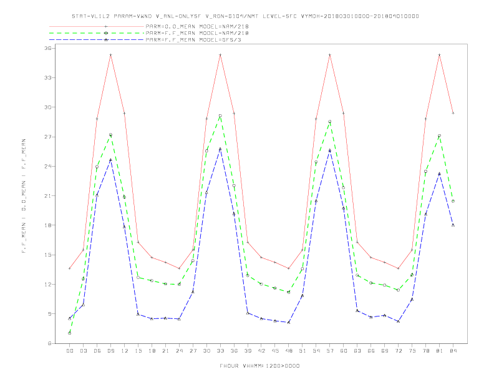The height and width of the screenshot is (382, 494).
Task: Click x-axis tick label 24
Action: pyautogui.click(x=179, y=351)
